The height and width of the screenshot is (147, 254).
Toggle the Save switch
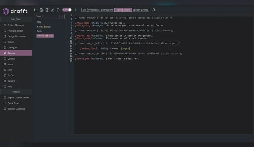point(67,10)
